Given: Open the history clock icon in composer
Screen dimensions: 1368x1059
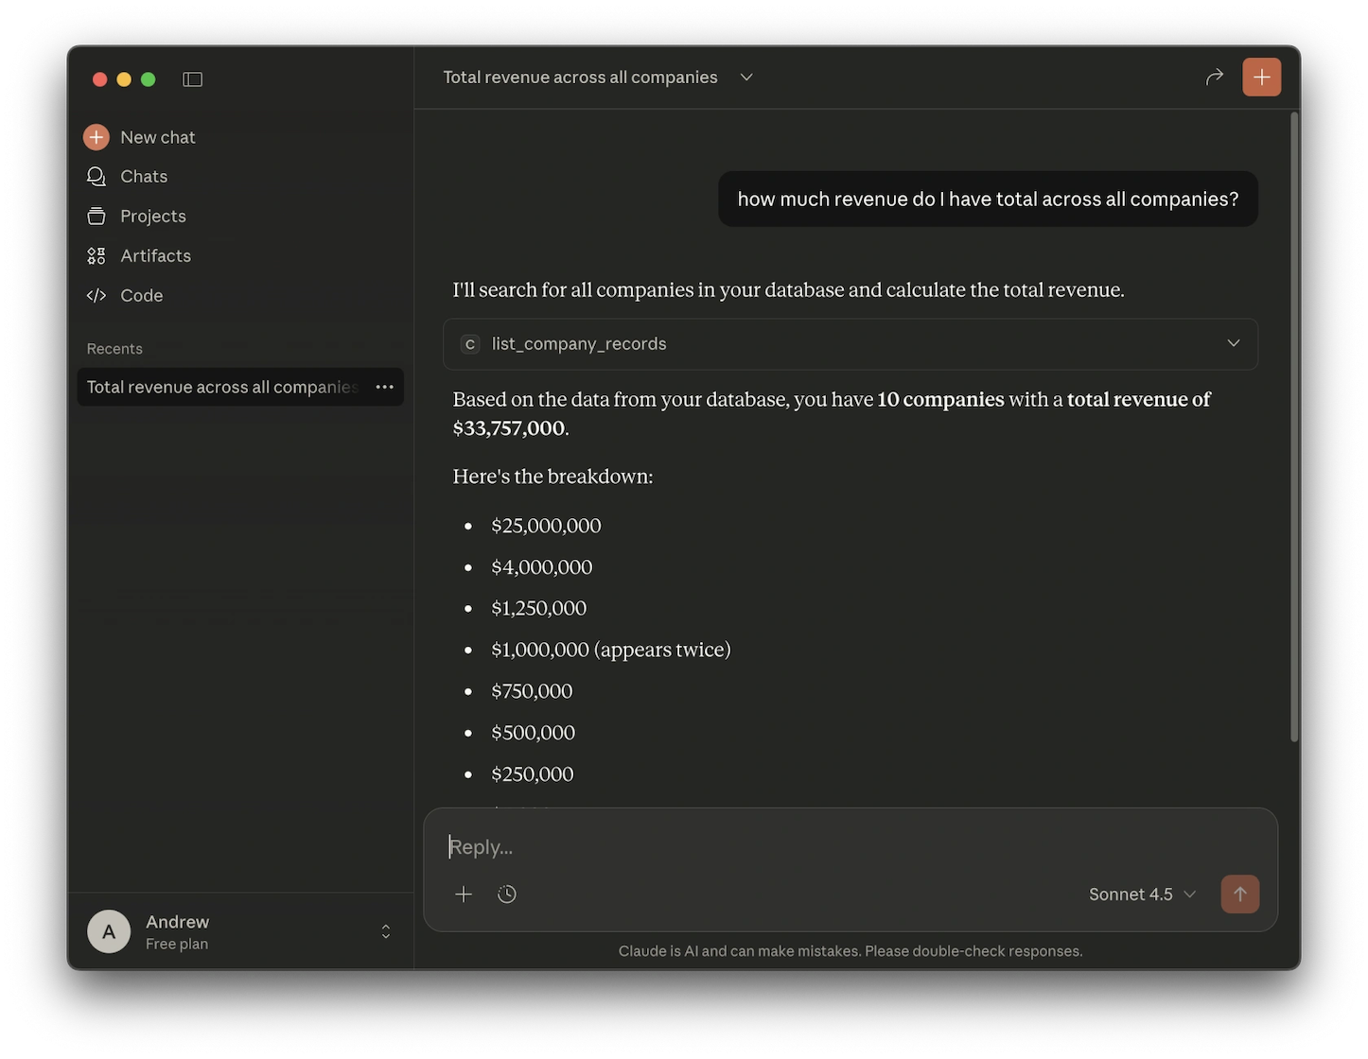Looking at the screenshot, I should click(507, 894).
